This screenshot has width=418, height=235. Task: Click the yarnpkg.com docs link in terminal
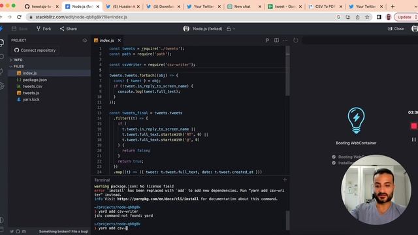click(158, 198)
